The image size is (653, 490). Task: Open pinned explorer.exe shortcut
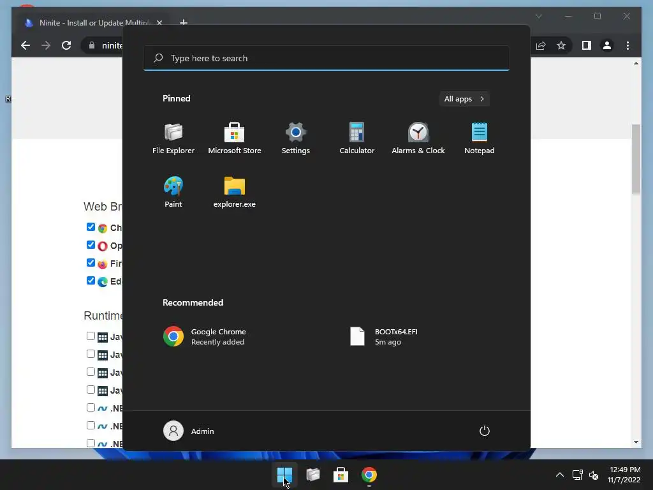click(235, 192)
